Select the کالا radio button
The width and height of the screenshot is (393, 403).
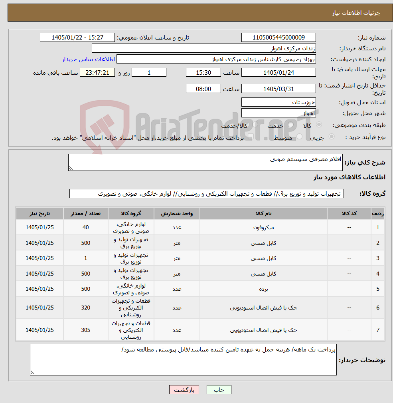319,125
